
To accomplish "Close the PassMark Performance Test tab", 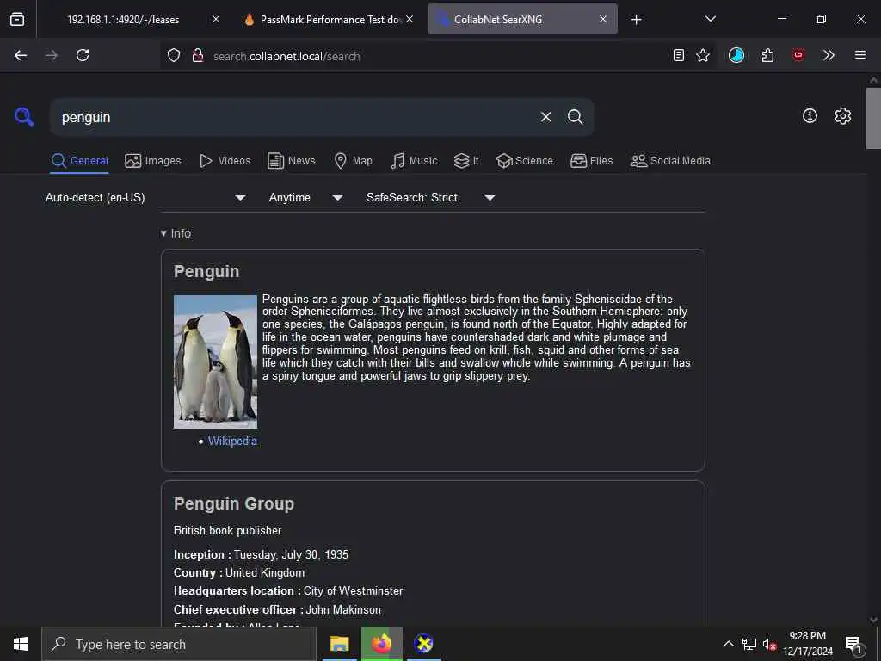I will (x=410, y=19).
